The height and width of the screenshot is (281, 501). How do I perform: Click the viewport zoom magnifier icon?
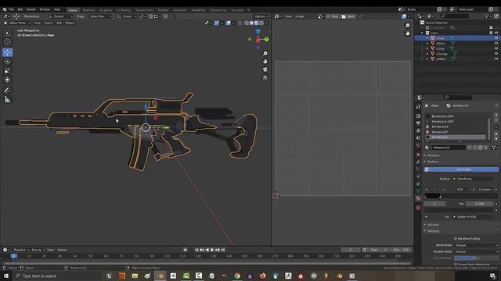pos(265,54)
